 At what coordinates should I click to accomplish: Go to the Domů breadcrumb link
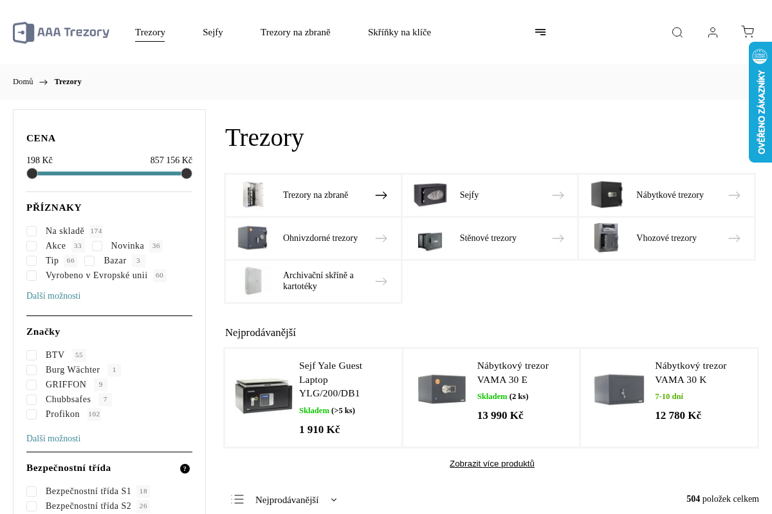click(x=23, y=82)
